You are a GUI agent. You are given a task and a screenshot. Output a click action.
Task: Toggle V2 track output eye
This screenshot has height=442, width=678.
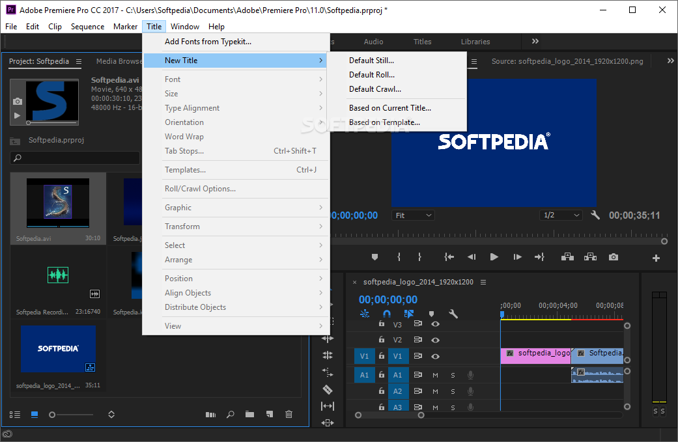pyautogui.click(x=436, y=340)
